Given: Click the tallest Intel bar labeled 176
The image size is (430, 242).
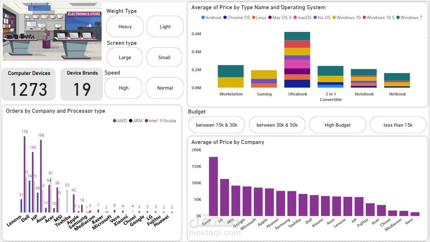Looking at the screenshot, I should point(25,174).
